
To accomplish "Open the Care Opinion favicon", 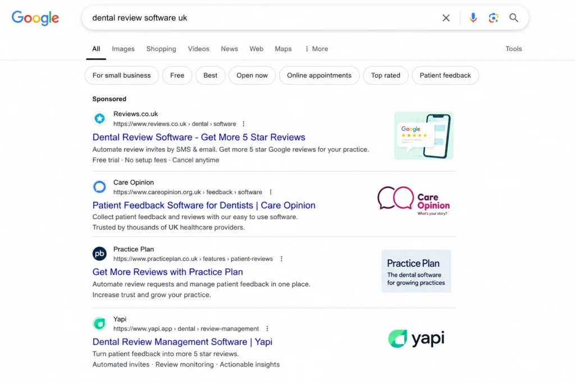I will pyautogui.click(x=99, y=187).
